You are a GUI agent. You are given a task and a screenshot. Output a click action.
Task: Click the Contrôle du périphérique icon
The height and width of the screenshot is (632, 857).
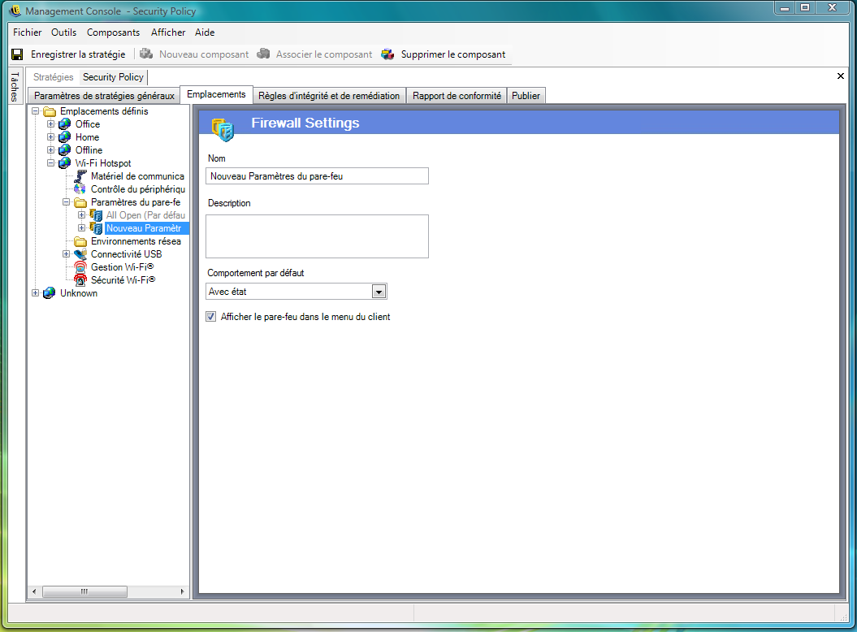tap(80, 189)
